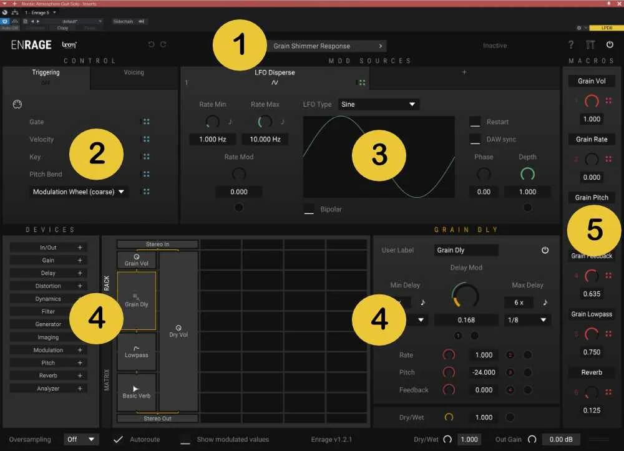Click the Analyzer device category
Screen dimensions: 624x451
(x=48, y=389)
